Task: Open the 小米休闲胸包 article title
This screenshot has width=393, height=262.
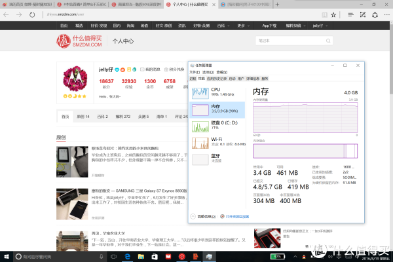Action: pyautogui.click(x=125, y=148)
